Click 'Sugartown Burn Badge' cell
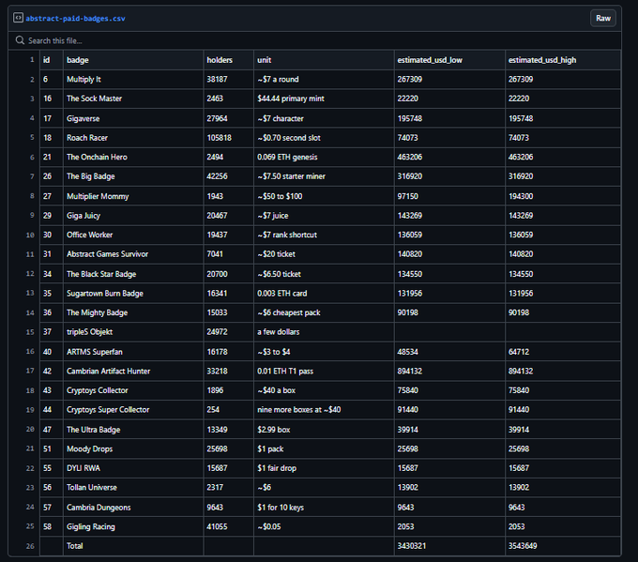The height and width of the screenshot is (562, 638). 133,293
